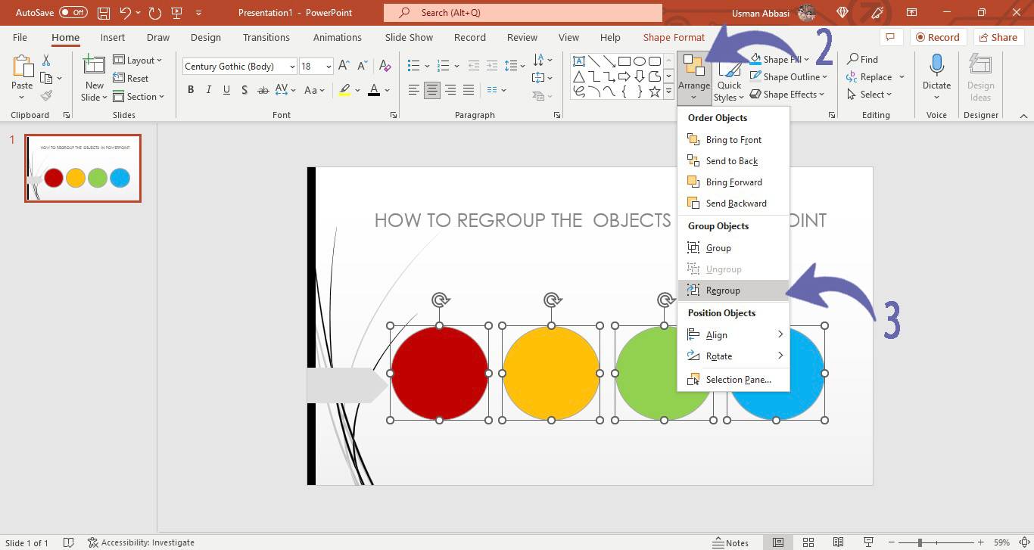This screenshot has width=1034, height=550.
Task: Expand the shapes gallery
Action: click(668, 92)
